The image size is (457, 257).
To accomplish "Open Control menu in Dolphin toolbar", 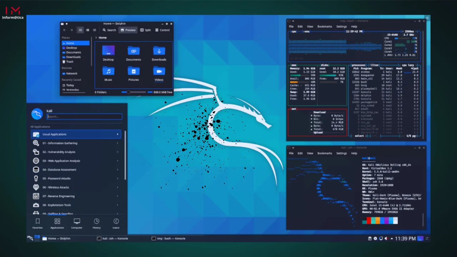I will pos(162,30).
